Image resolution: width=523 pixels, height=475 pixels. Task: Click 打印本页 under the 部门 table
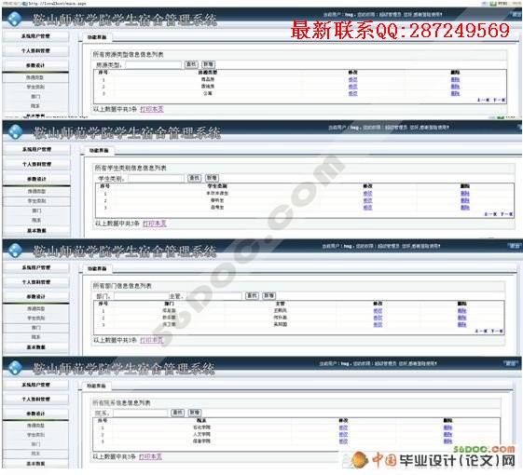[152, 340]
